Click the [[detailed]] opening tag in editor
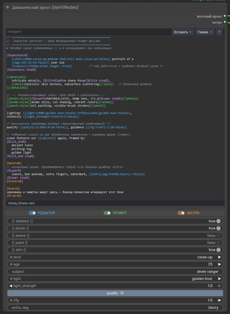Screen dimensions: 230x314 16,77
